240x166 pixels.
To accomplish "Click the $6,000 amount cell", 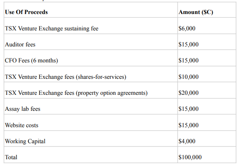I will [x=187, y=28].
